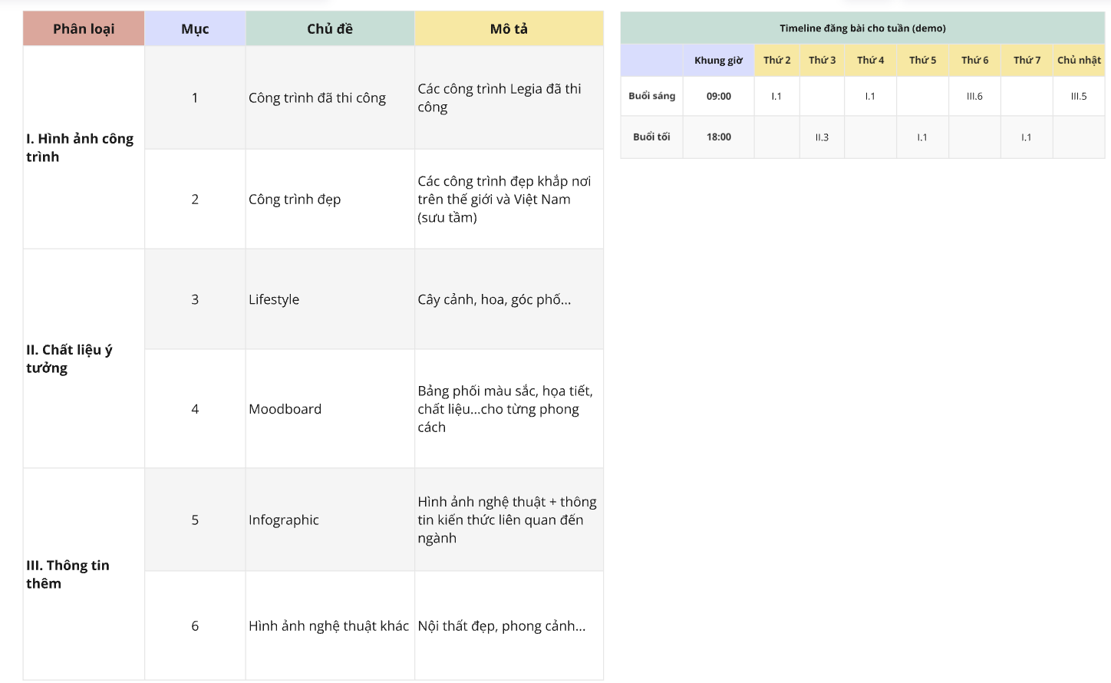1111x683 pixels.
Task: Select the 'Chủ đề' header cell
Action: (330, 28)
